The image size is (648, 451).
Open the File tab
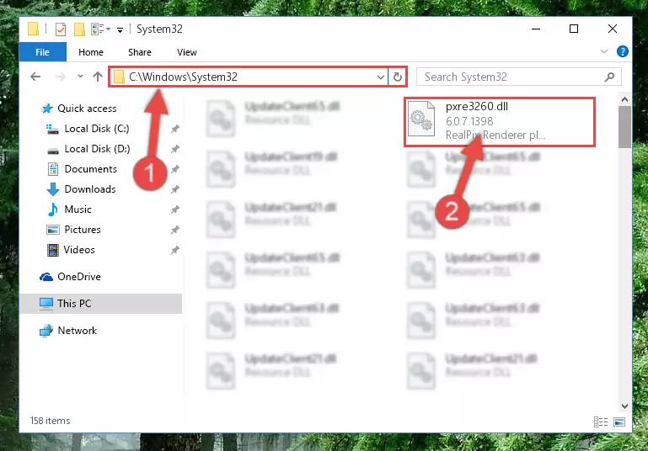[x=43, y=52]
